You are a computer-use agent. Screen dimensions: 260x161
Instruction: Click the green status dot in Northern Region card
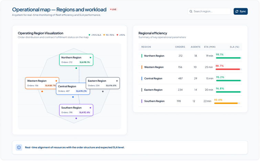pyautogui.click(x=90, y=58)
